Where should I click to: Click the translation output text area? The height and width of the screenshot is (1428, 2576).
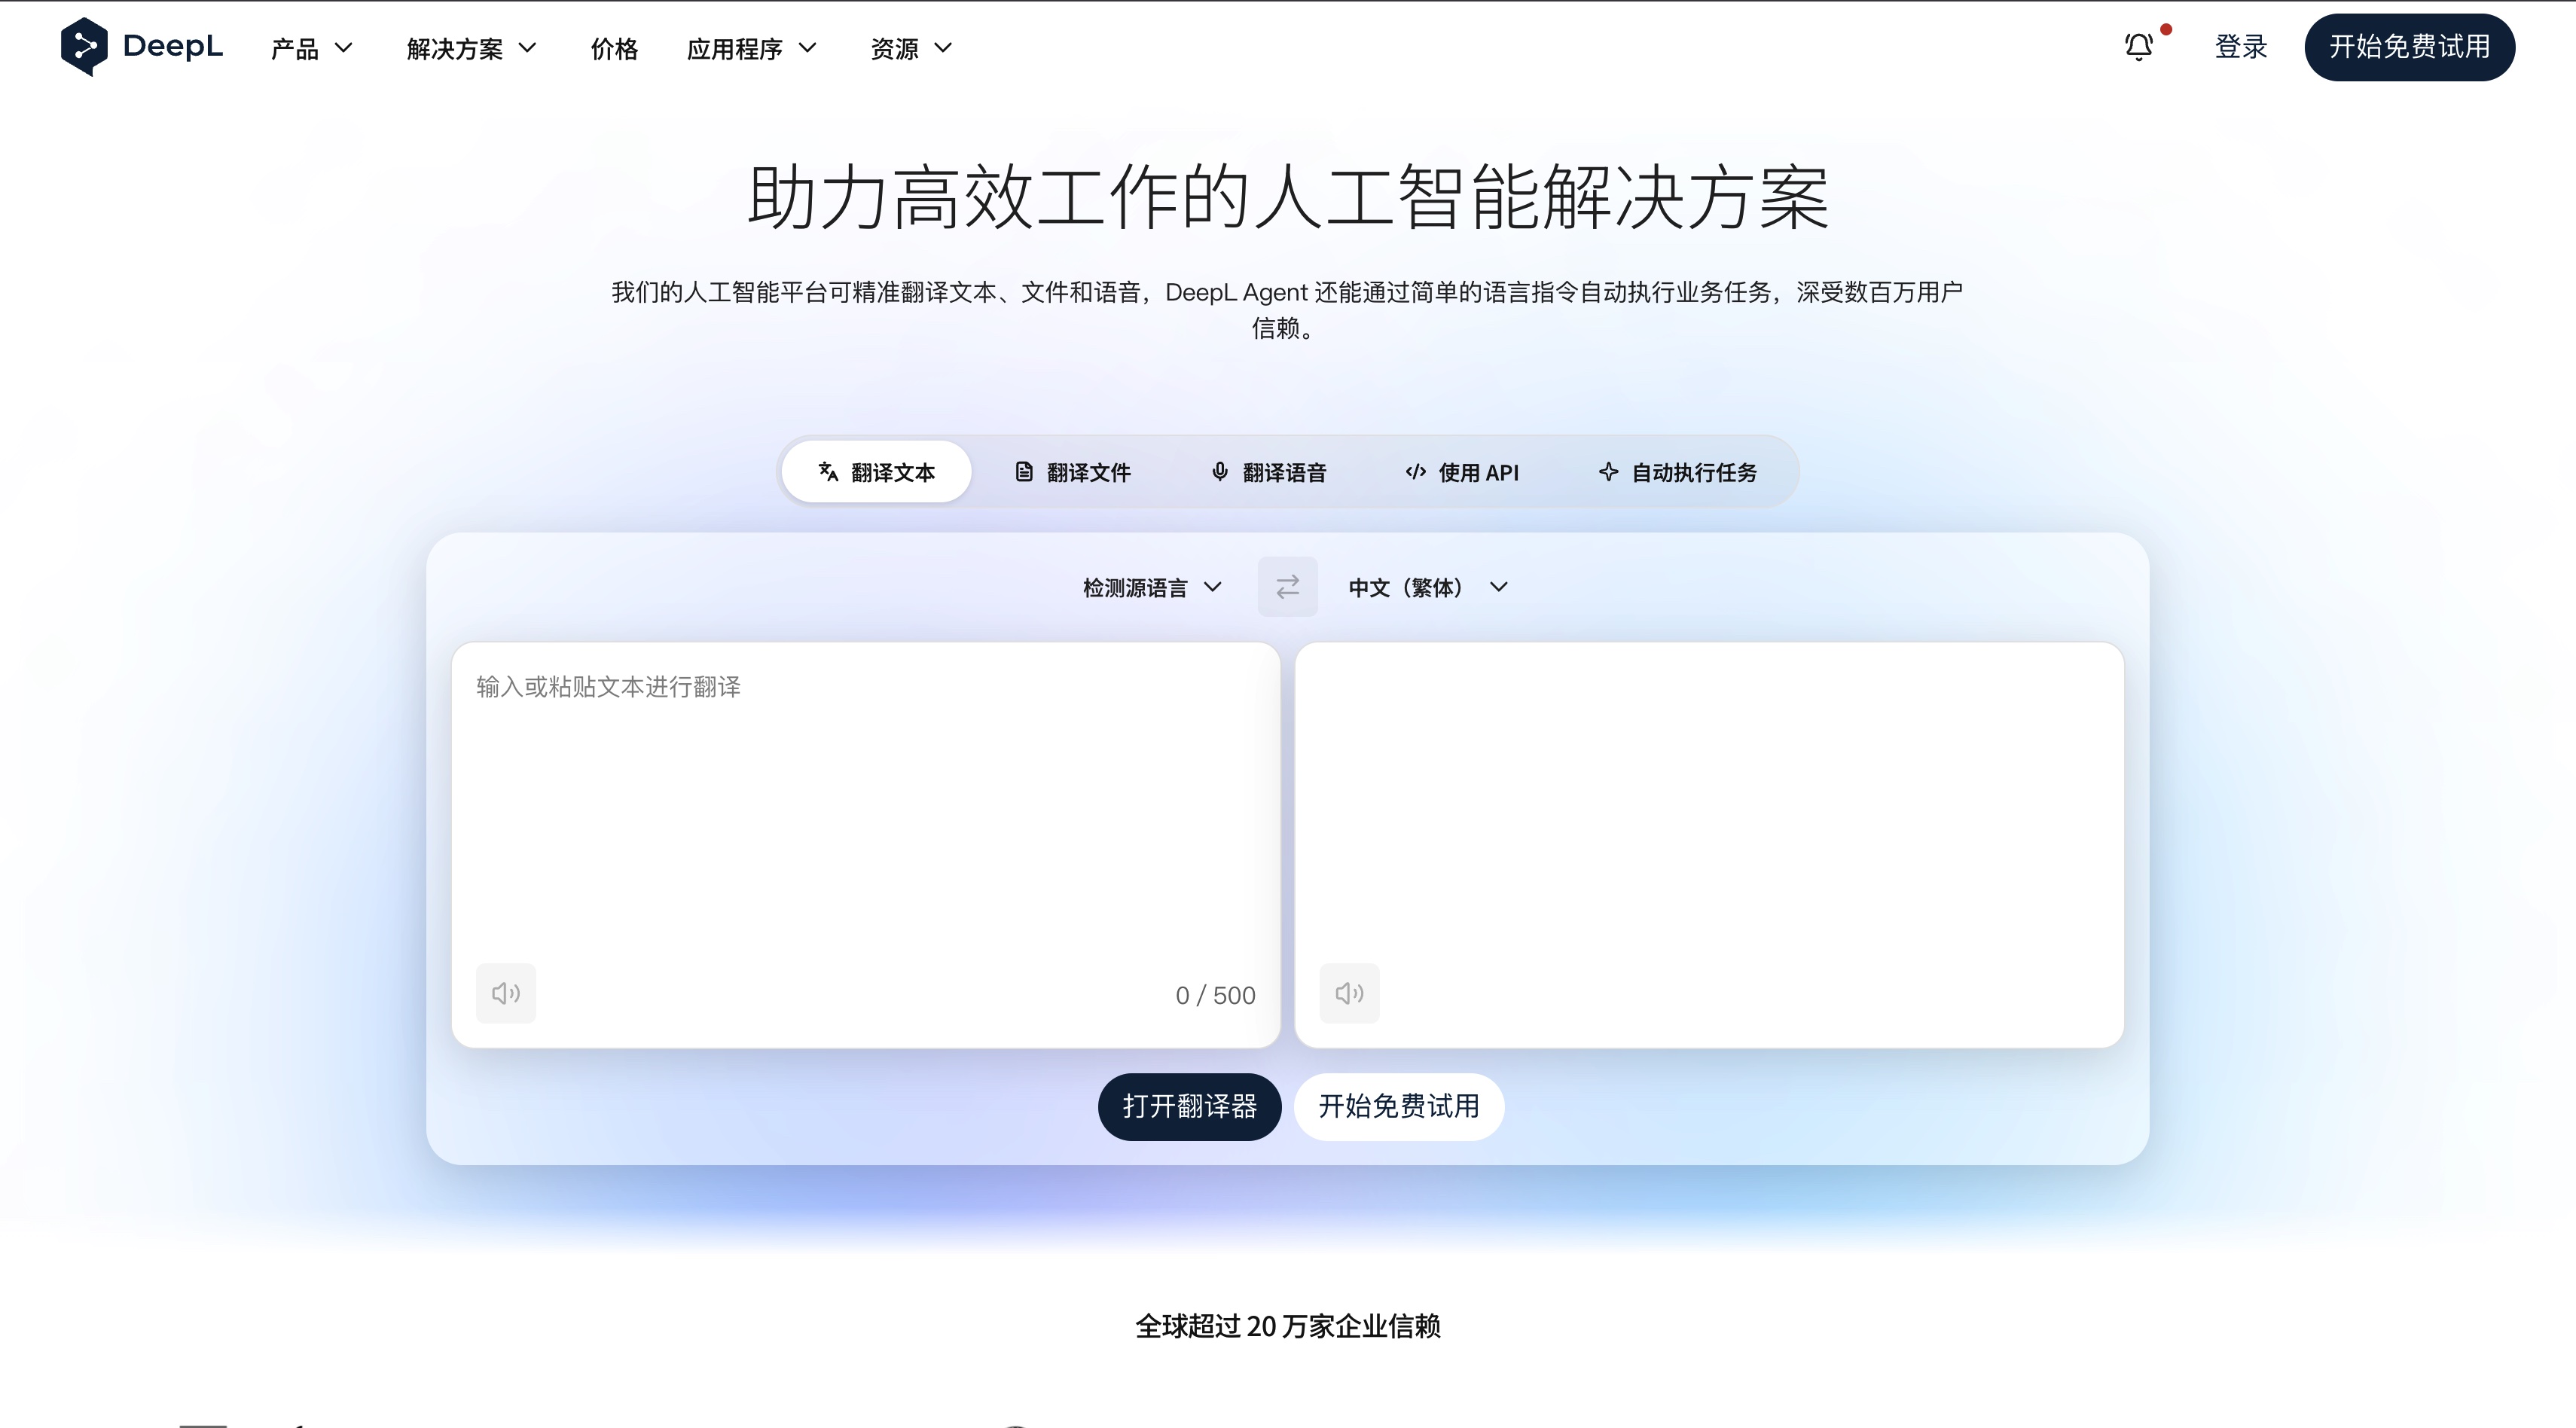click(x=1709, y=844)
